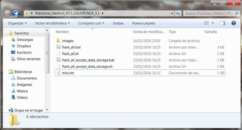Click the Grabar button

[118, 23]
